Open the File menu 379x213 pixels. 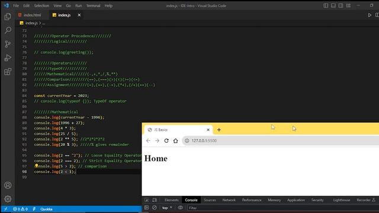pyautogui.click(x=16, y=5)
